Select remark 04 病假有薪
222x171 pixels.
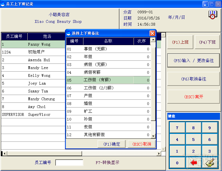point(108,72)
